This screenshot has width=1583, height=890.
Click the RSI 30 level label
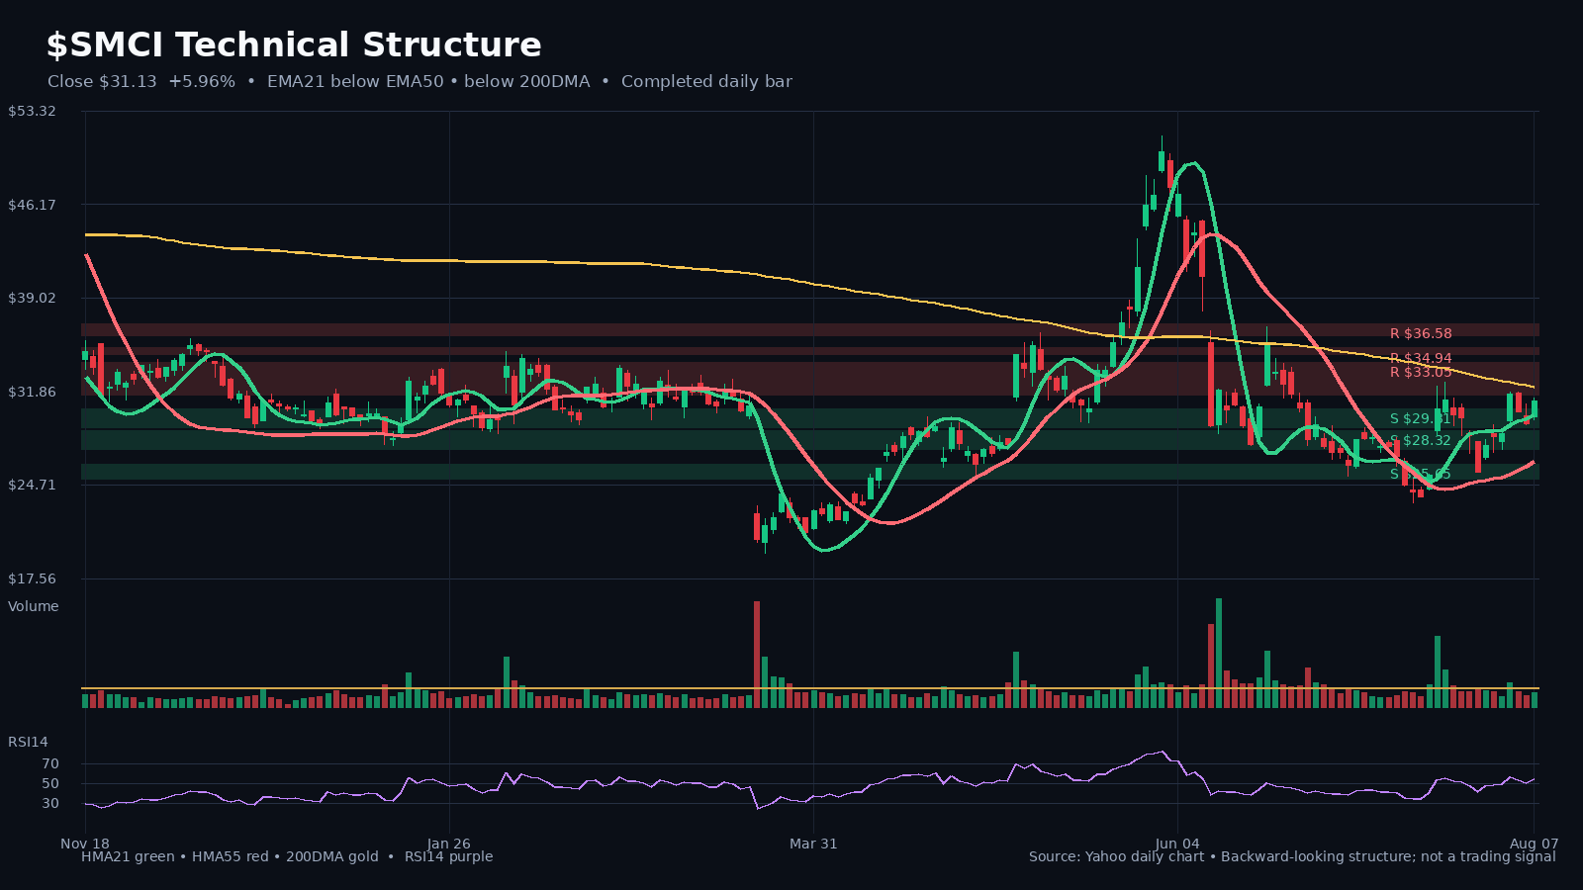point(50,803)
